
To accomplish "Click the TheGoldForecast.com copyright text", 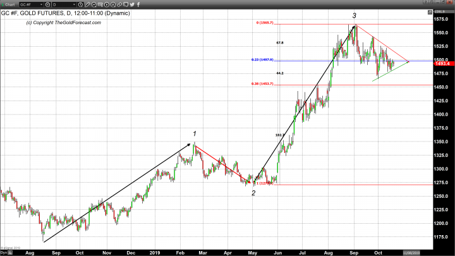I will 64,23.
